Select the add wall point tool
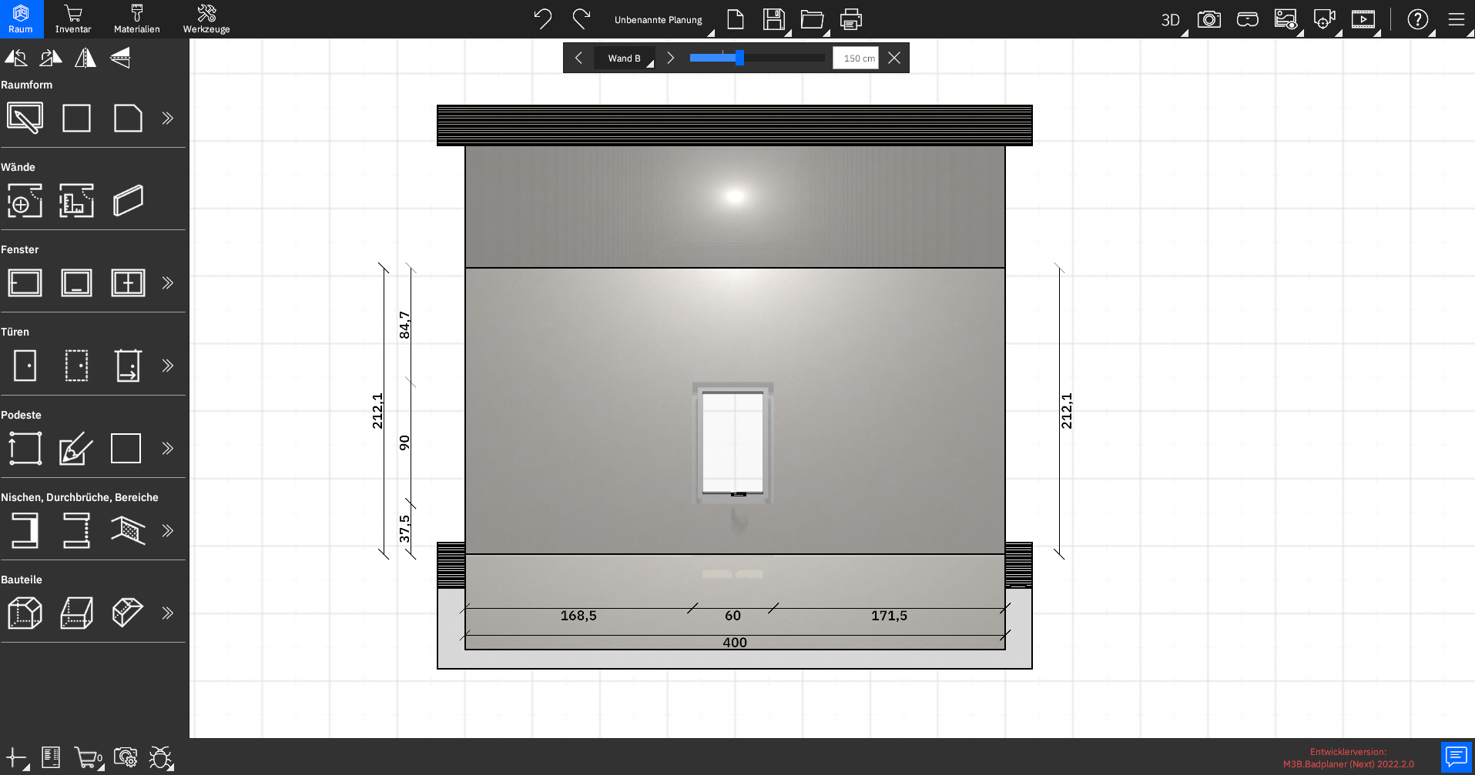This screenshot has height=775, width=1475. pos(25,201)
